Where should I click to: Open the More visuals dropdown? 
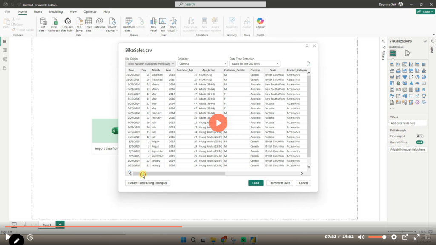point(173,25)
